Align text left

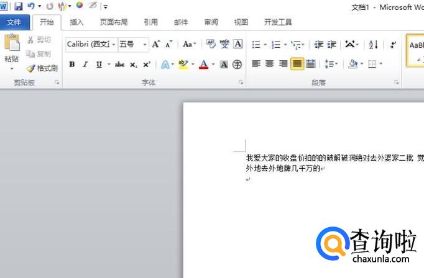pos(256,64)
